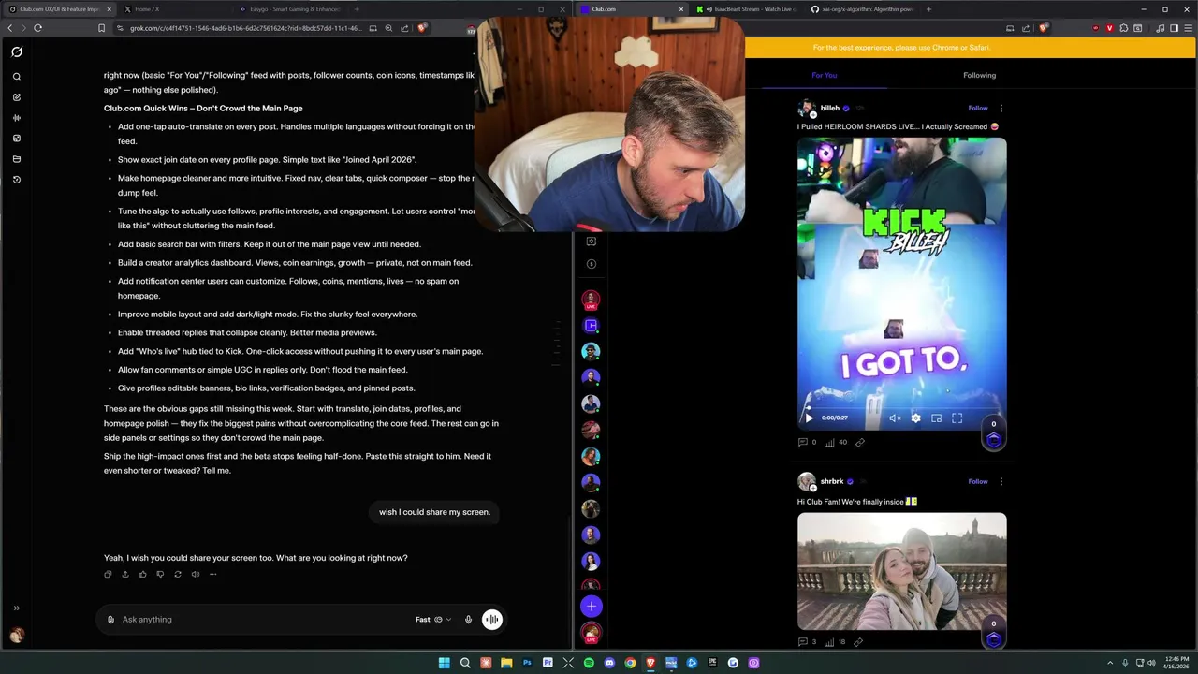1198x674 pixels.
Task: Open the Windows Start menu
Action: click(445, 663)
